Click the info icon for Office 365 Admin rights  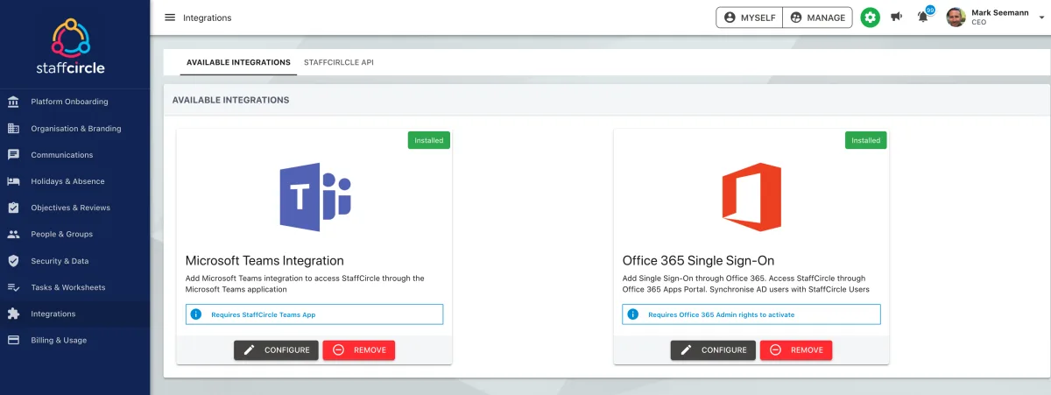(x=633, y=314)
